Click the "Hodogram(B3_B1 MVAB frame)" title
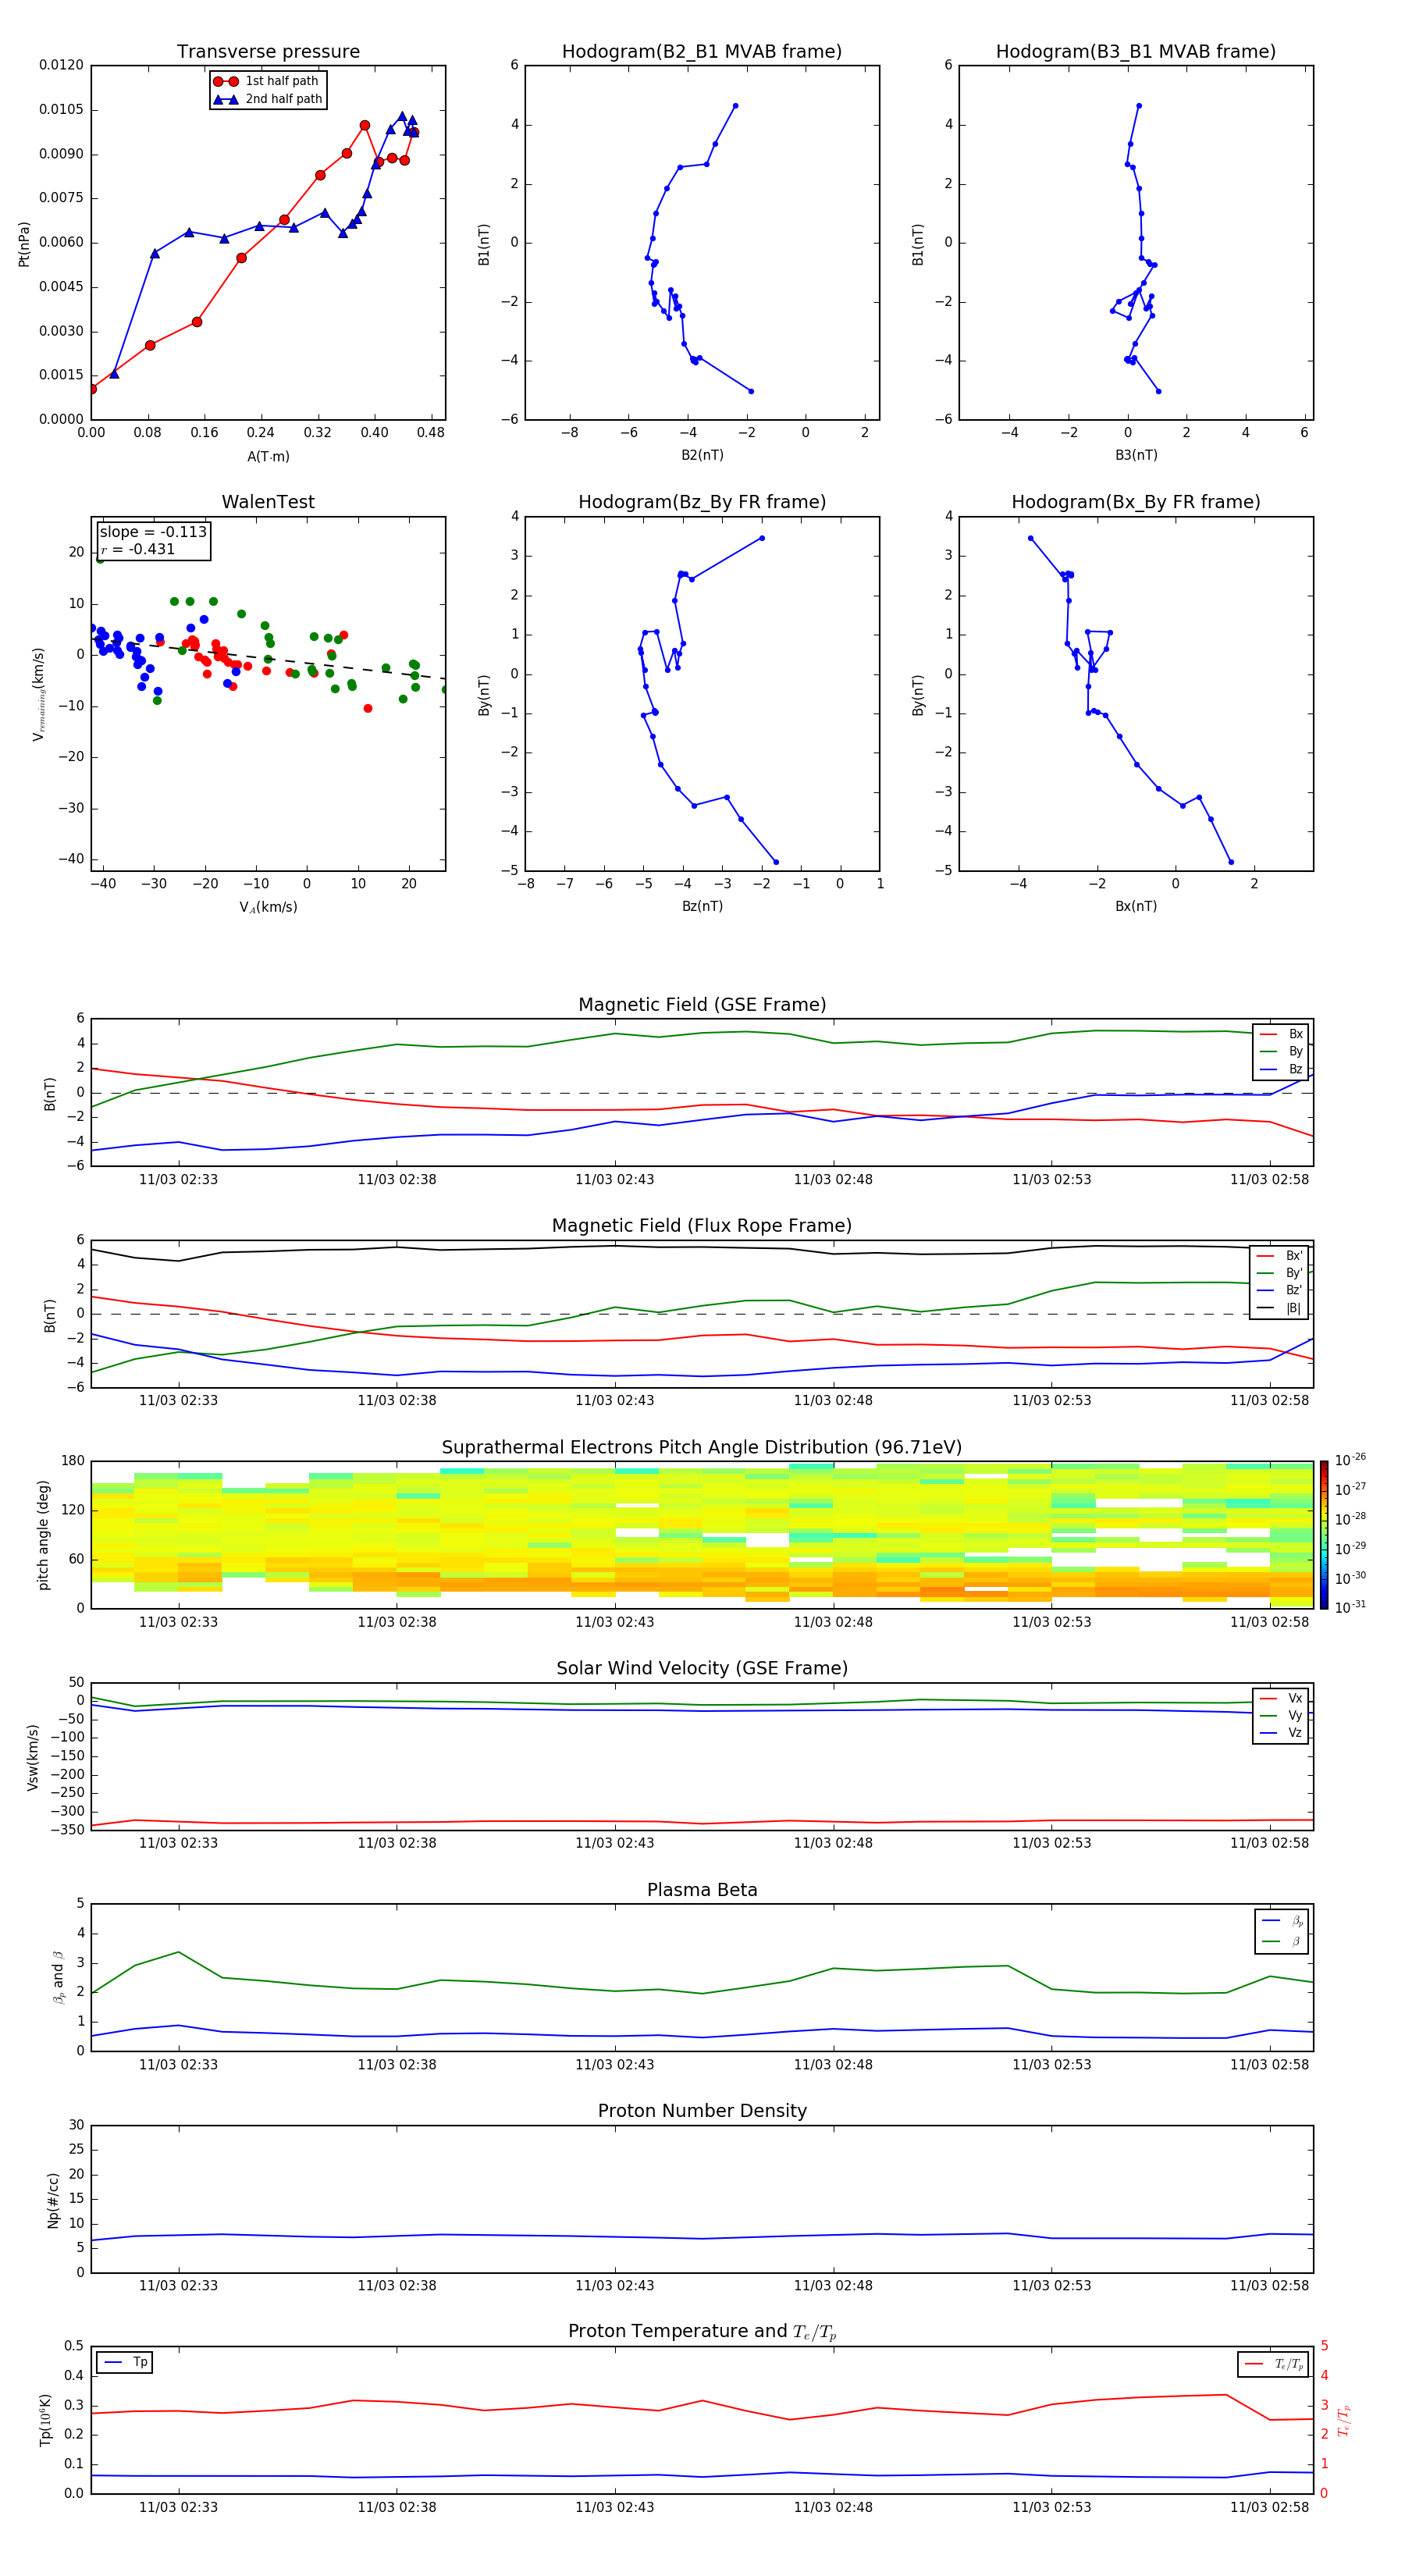The width and height of the screenshot is (1405, 2576). [x=1136, y=52]
